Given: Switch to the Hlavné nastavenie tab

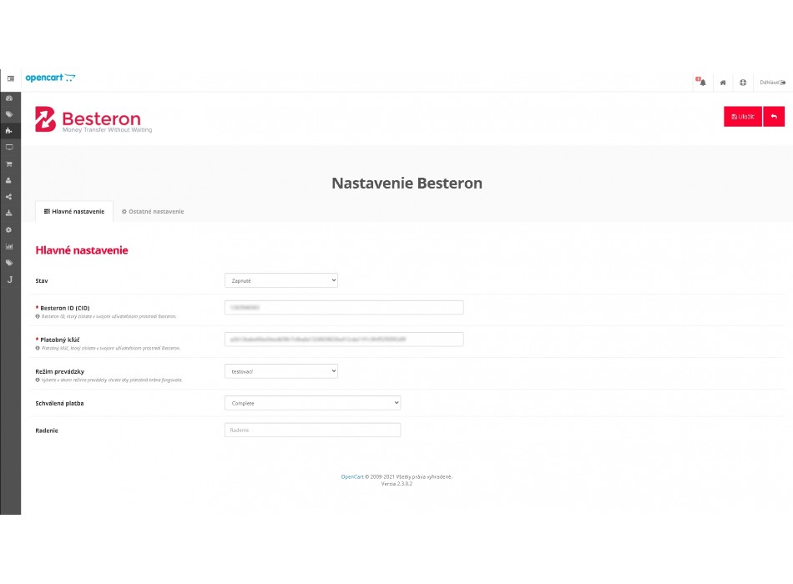Looking at the screenshot, I should tap(74, 211).
